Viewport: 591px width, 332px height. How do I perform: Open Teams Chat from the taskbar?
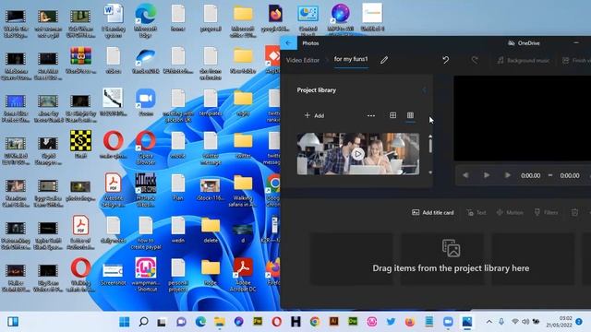click(x=181, y=322)
